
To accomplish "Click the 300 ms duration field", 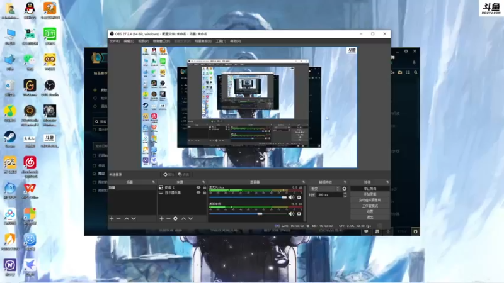I will click(329, 195).
